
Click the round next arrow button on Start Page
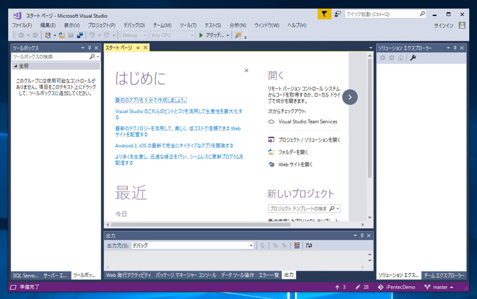point(350,97)
